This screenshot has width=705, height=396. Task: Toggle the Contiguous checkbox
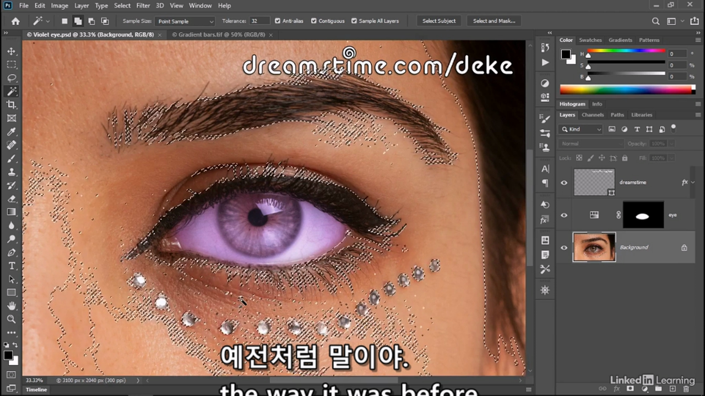[x=313, y=21]
